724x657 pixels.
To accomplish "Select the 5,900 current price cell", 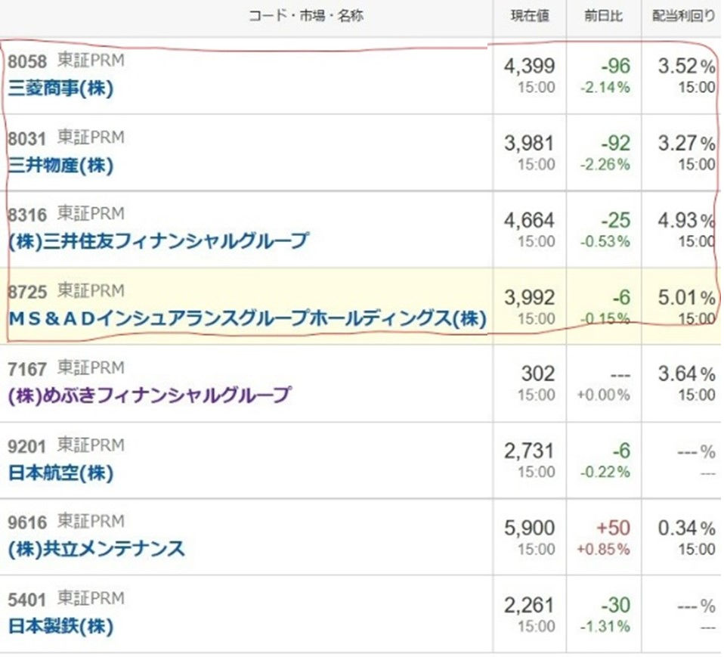I will point(529,528).
